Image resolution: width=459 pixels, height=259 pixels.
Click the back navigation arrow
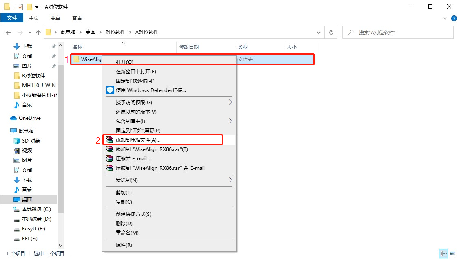click(8, 33)
